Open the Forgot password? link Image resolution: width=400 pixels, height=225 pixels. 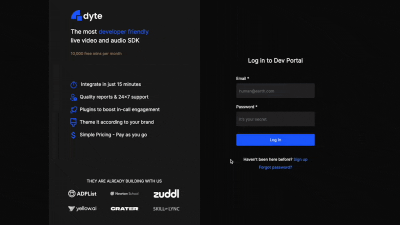click(275, 167)
